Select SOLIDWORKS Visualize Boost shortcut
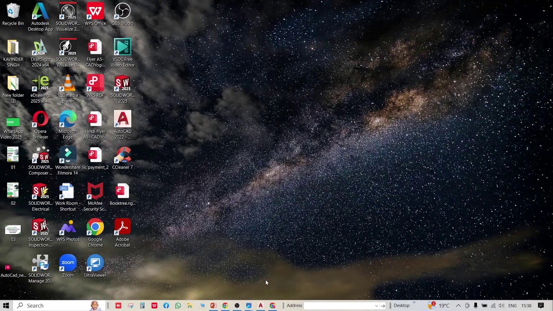553x311 pixels. pyautogui.click(x=68, y=53)
